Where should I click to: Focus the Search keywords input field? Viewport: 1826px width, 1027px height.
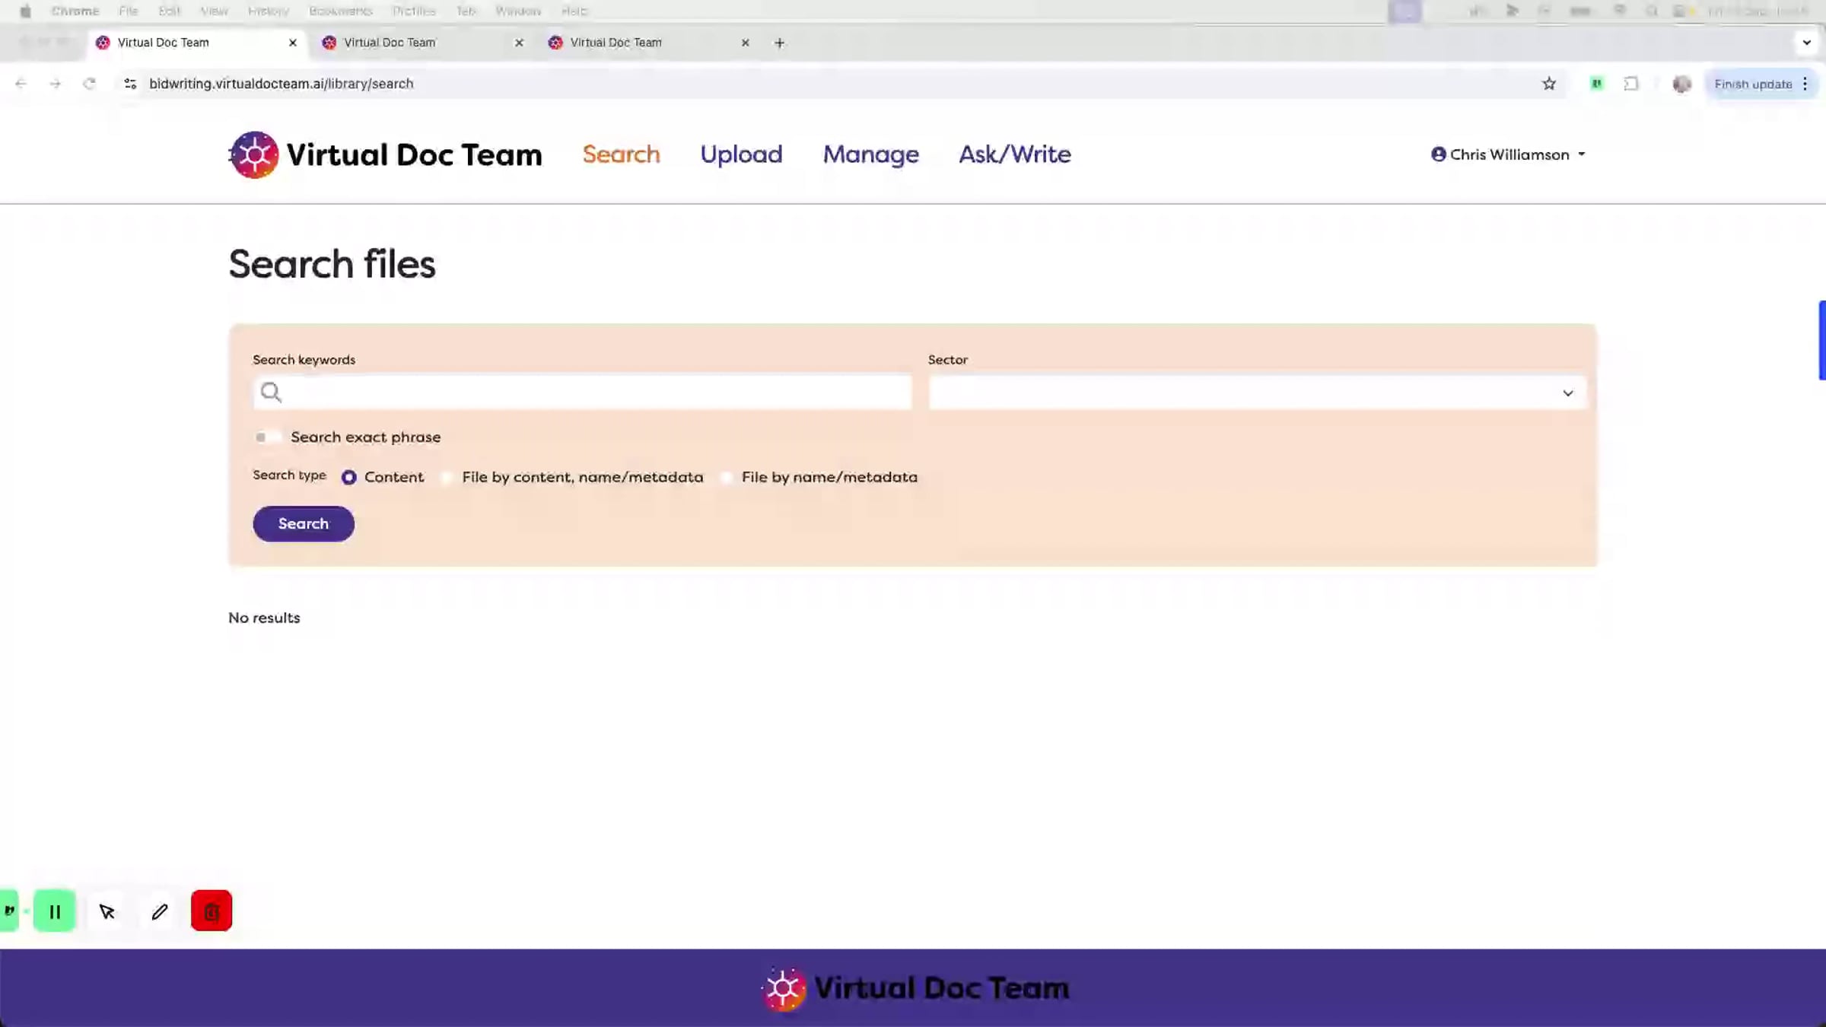(x=593, y=393)
